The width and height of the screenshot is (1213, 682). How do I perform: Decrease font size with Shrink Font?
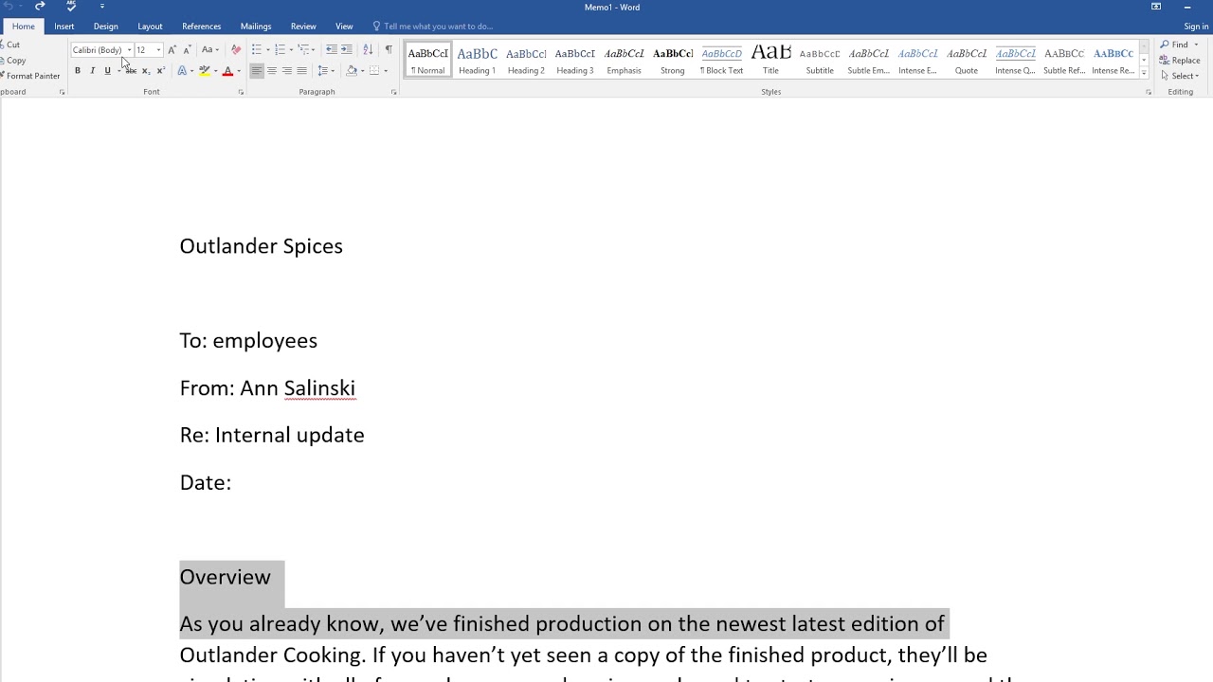click(x=187, y=49)
